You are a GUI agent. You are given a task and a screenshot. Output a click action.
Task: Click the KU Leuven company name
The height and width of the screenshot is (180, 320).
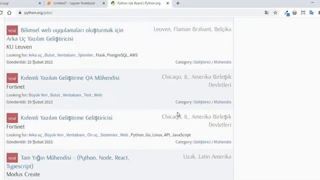point(19,47)
